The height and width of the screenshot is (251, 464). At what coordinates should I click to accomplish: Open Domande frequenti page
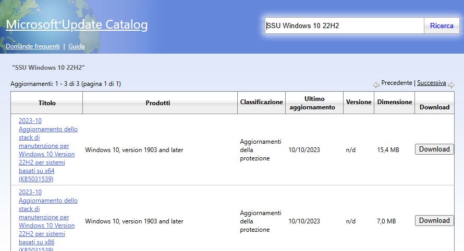pos(32,46)
